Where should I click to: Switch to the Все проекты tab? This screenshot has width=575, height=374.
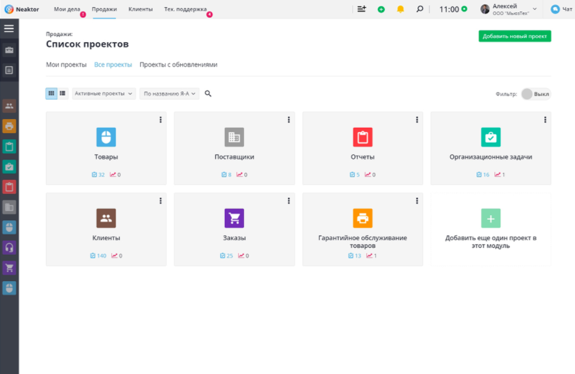[x=113, y=65]
